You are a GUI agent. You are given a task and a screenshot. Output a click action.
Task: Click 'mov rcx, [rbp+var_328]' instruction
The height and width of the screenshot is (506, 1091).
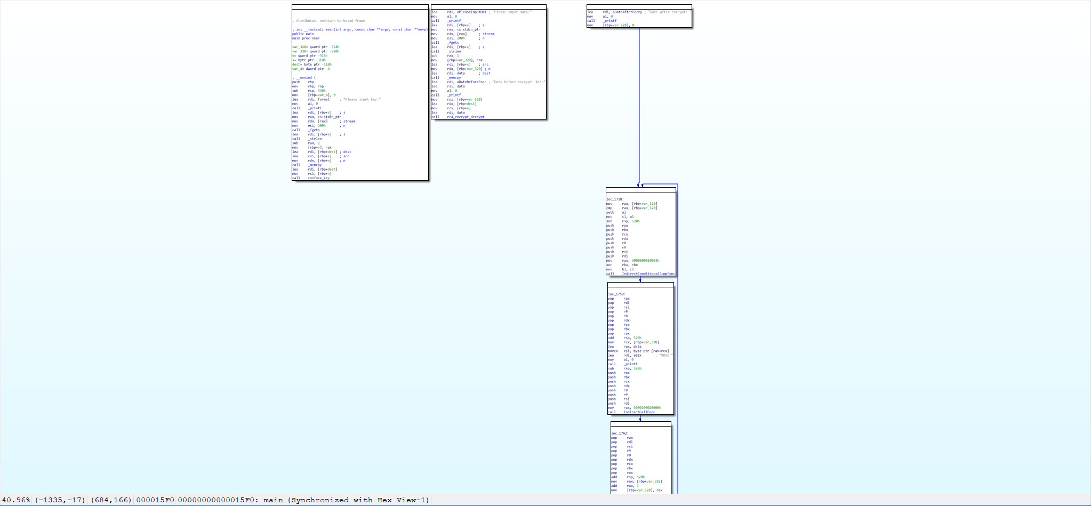coord(633,342)
